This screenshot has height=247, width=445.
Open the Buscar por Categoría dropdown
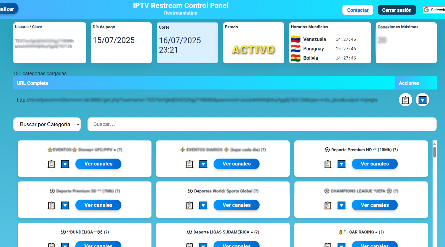(x=47, y=124)
